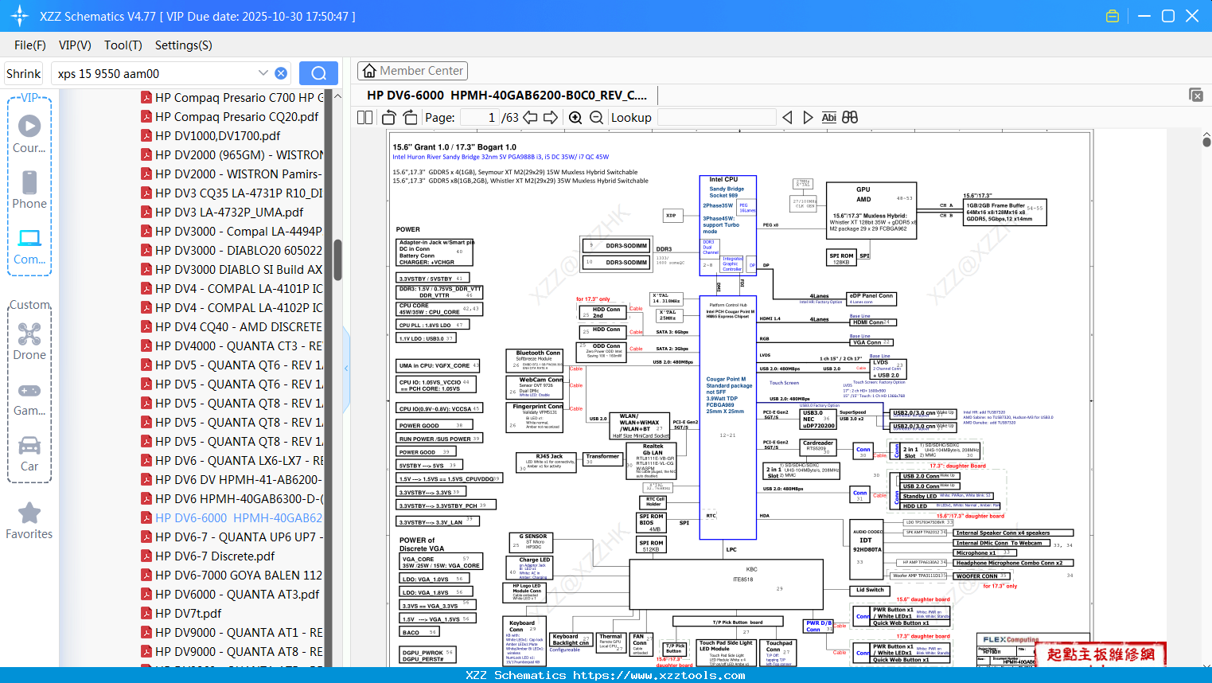Screen dimensions: 1212x683
Task: Open HP DV6-7000 GOYA BALEN file
Action: coord(232,576)
